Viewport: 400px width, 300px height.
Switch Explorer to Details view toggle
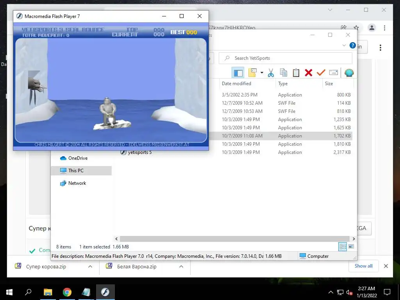click(x=343, y=246)
